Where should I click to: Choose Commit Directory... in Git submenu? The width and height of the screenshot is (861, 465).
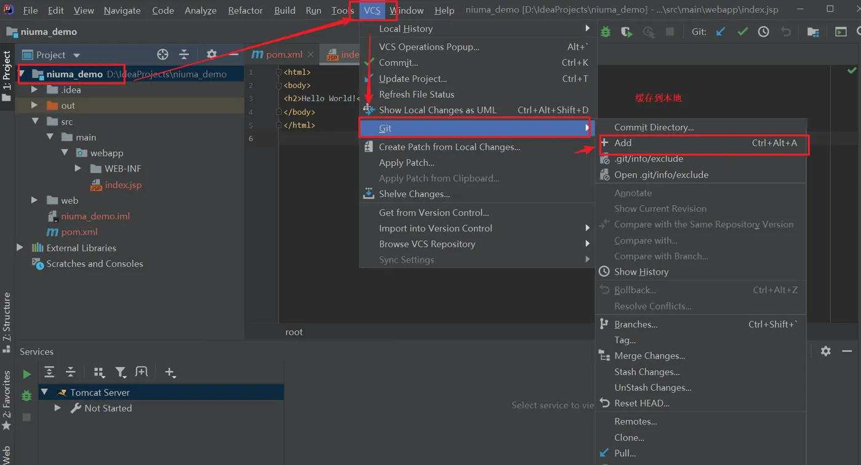pyautogui.click(x=702, y=127)
